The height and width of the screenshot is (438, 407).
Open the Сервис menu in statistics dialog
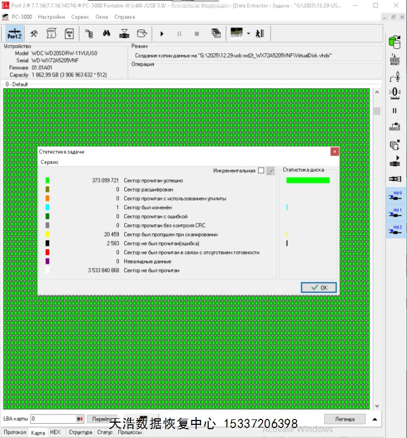(49, 163)
